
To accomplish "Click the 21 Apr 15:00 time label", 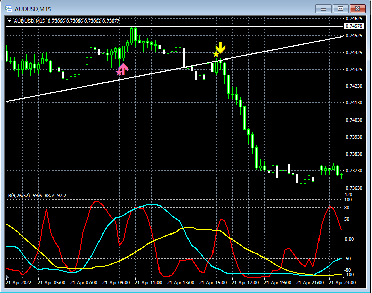I will [213, 283].
